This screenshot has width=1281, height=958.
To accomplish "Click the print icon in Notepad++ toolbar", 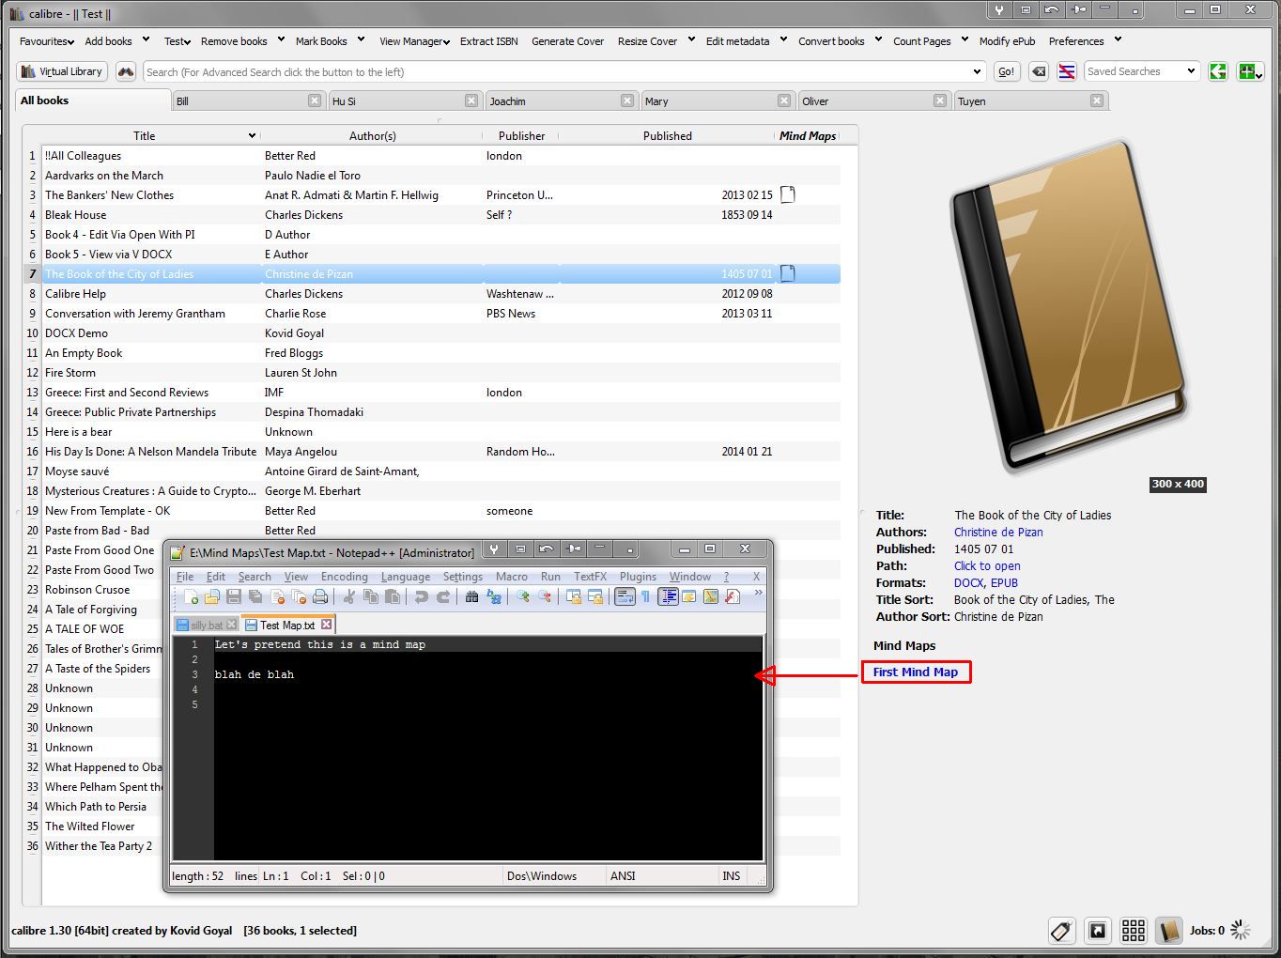I will (320, 597).
